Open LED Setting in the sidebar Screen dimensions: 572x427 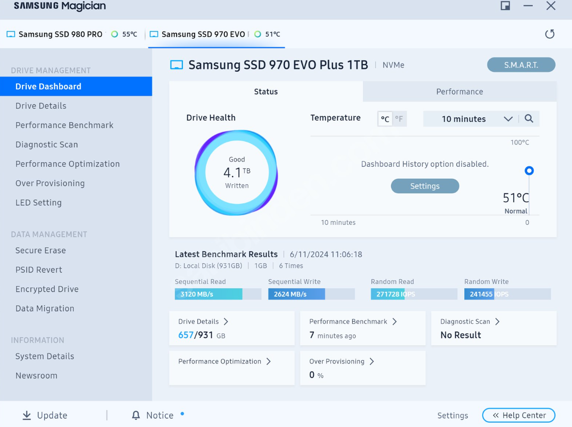pyautogui.click(x=38, y=203)
